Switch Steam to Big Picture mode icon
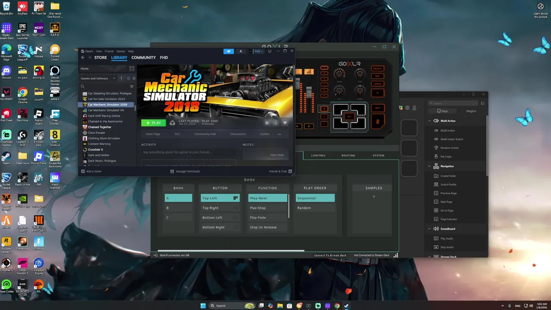551x310 pixels. pos(270,51)
